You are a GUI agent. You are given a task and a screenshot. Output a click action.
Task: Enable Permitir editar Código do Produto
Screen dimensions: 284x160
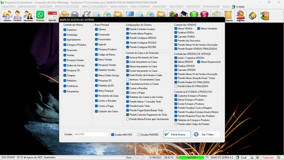click(176, 124)
